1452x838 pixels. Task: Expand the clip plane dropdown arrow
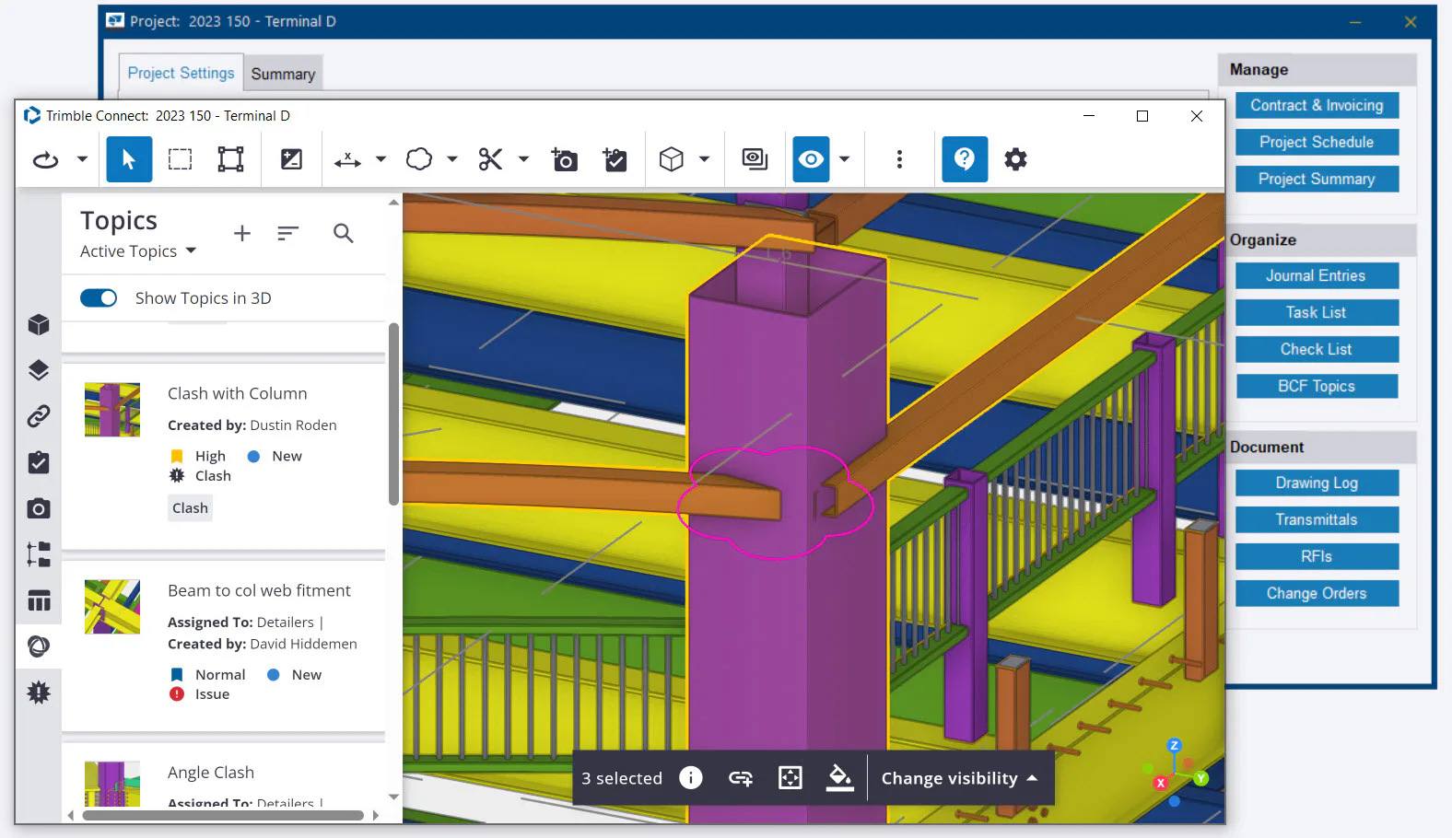[523, 159]
